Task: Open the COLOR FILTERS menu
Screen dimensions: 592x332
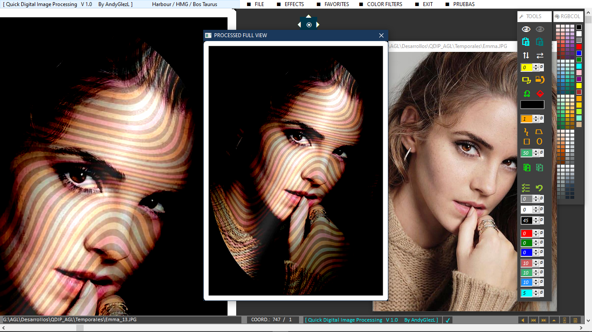Action: tap(384, 4)
